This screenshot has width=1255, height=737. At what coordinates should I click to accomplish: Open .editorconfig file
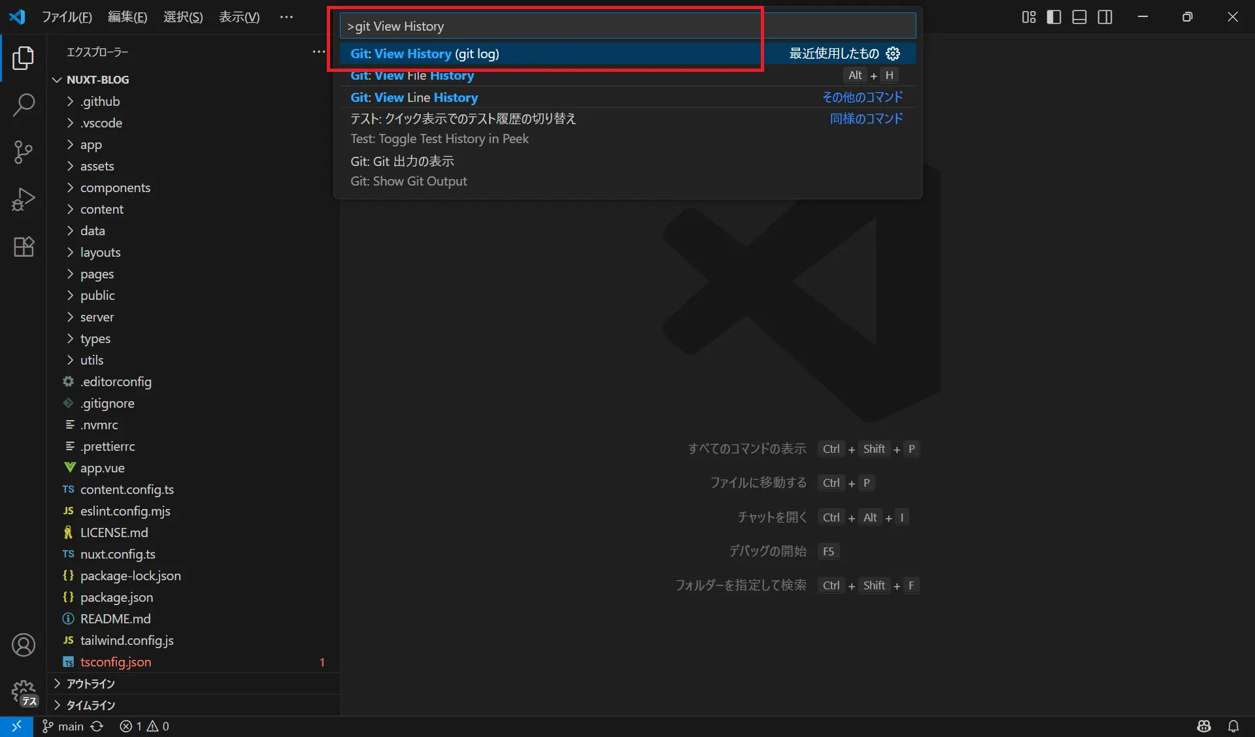tap(193, 382)
